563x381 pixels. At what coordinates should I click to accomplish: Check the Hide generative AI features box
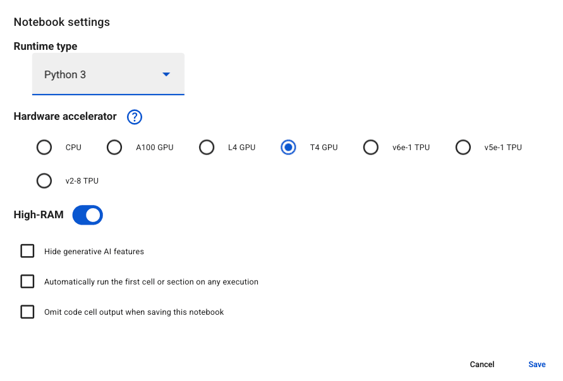[27, 252]
